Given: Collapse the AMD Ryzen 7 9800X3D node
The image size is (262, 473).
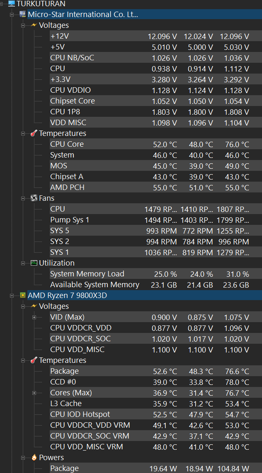Looking at the screenshot, I should (12, 296).
